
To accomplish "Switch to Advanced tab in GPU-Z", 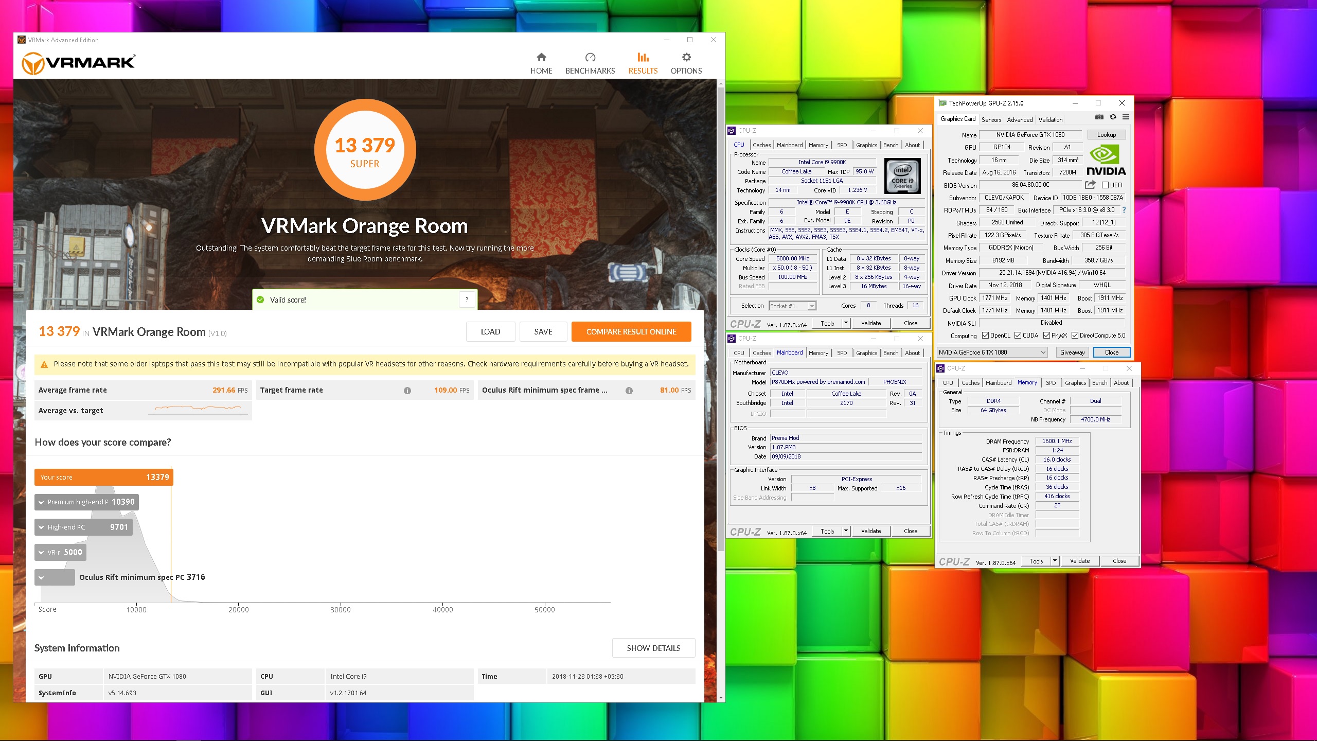I will (1020, 119).
